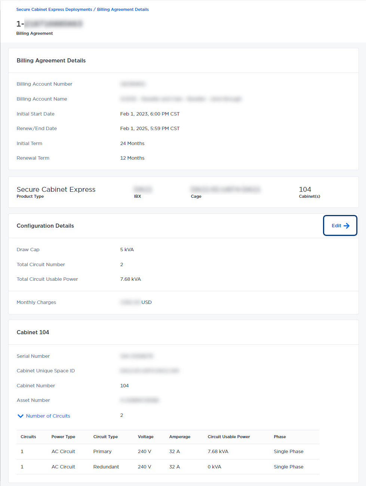Select the date Feb 1, 2023, 6:00 PM CST
The height and width of the screenshot is (486, 366).
pos(150,114)
